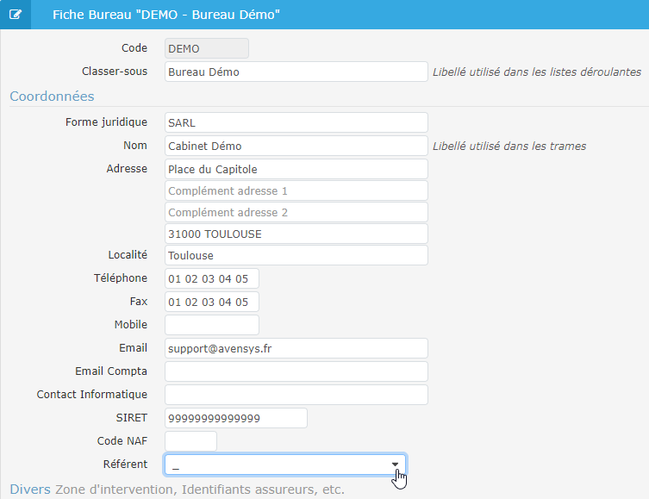The height and width of the screenshot is (499, 649).
Task: Click the Nom field with Cabinet Démo
Action: 296,146
